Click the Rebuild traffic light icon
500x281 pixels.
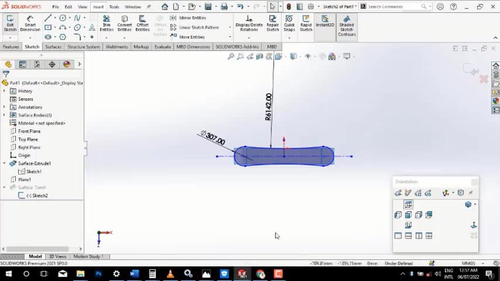click(289, 6)
